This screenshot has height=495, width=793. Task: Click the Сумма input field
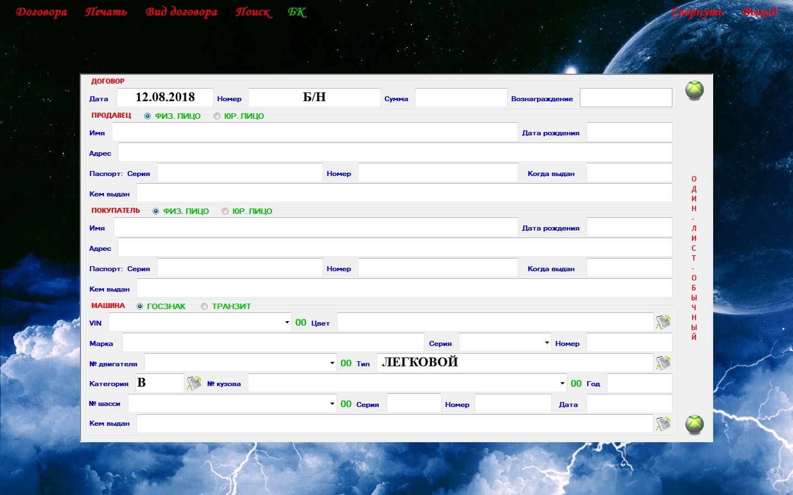point(461,97)
